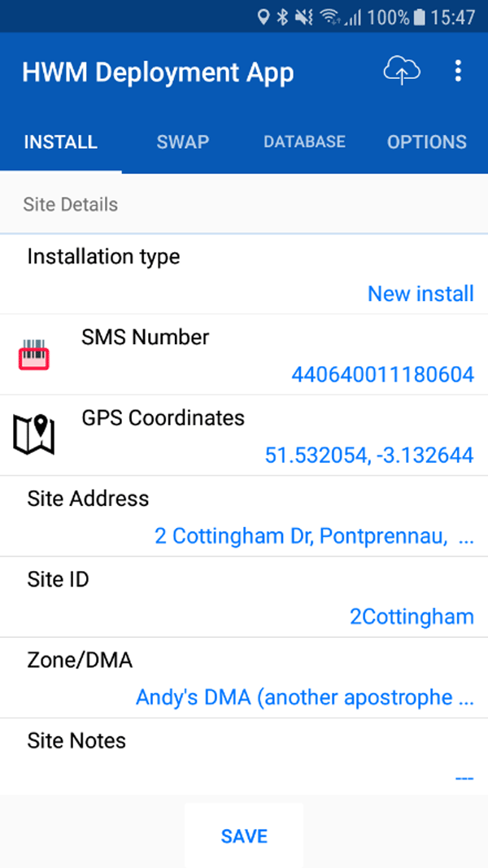
Task: Edit the Site ID 2Cottingham value
Action: (412, 617)
